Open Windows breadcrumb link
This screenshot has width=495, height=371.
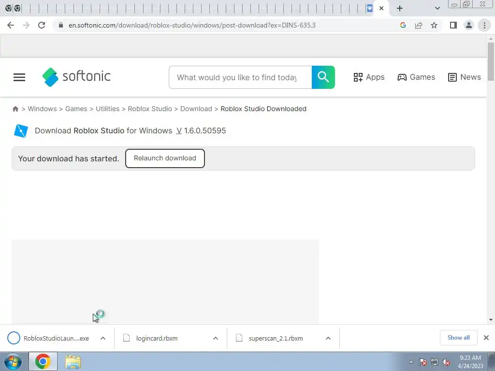[43, 109]
